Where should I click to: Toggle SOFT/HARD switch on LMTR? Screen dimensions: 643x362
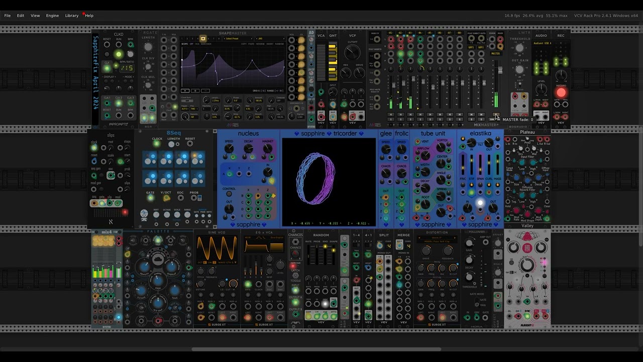click(x=519, y=85)
